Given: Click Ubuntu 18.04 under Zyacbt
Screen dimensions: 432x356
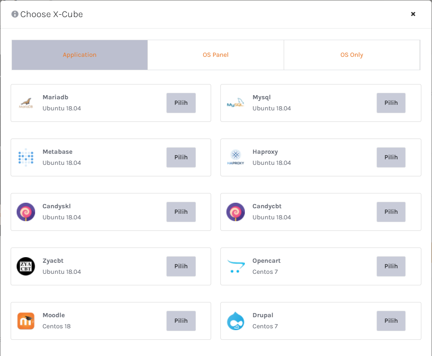Looking at the screenshot, I should click(x=62, y=272).
